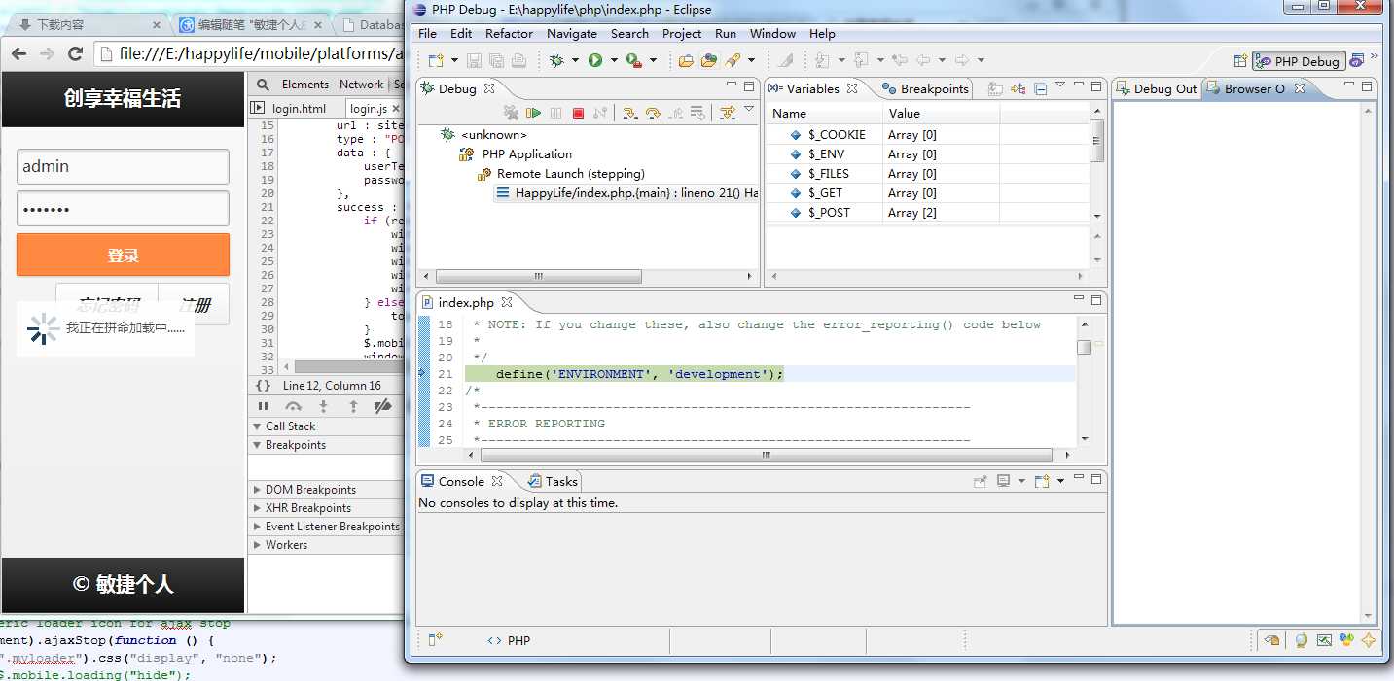Click the pretty print braces in DevTools
This screenshot has width=1394, height=681.
point(263,386)
